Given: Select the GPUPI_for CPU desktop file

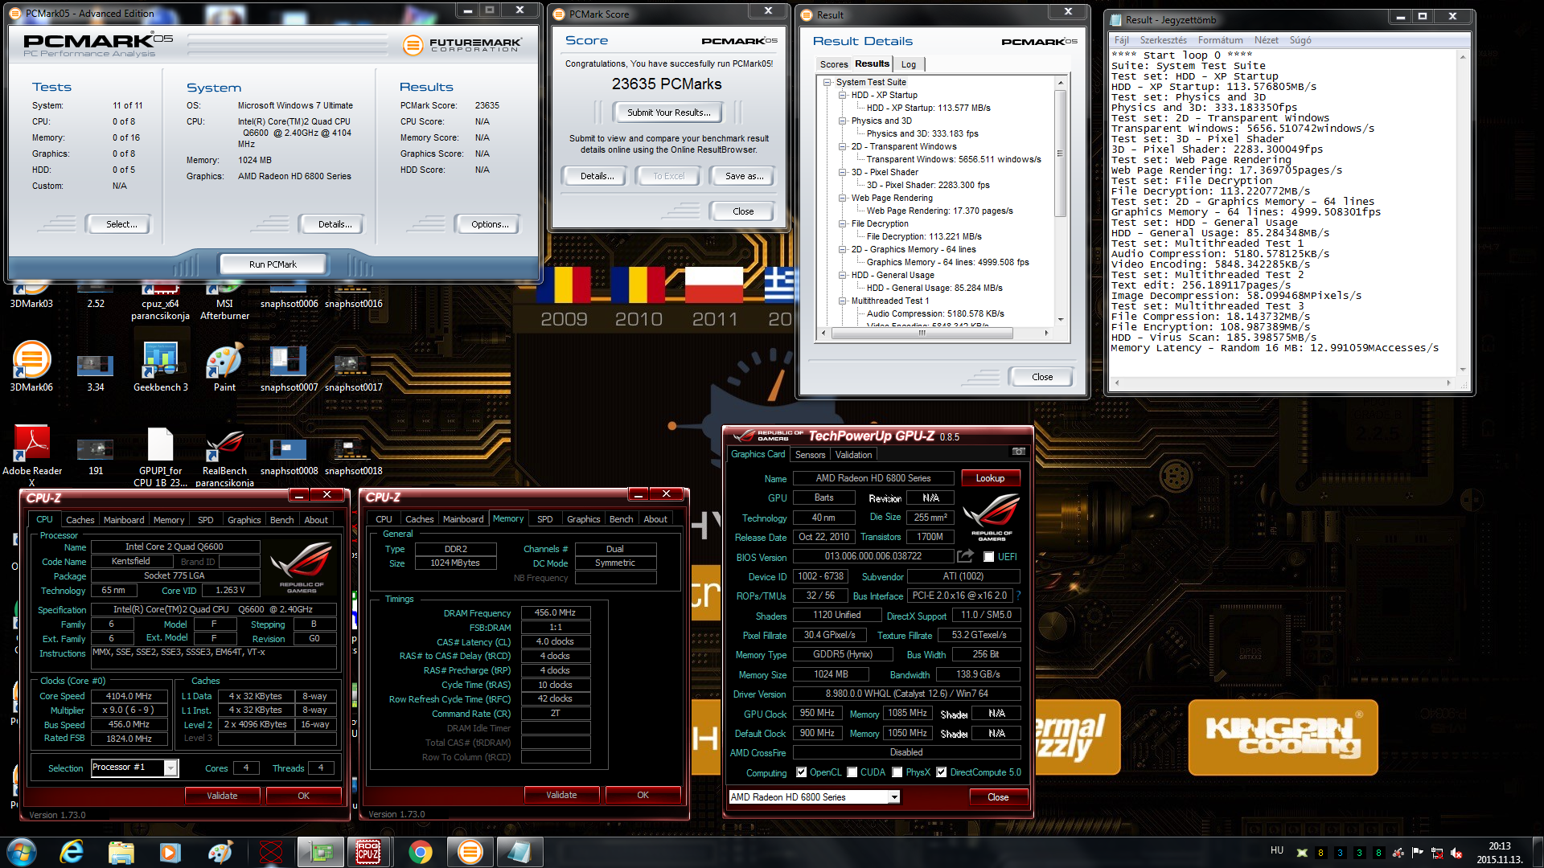Looking at the screenshot, I should pyautogui.click(x=161, y=456).
